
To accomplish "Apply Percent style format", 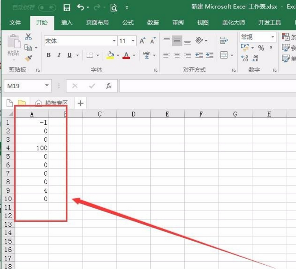I will tap(261, 48).
